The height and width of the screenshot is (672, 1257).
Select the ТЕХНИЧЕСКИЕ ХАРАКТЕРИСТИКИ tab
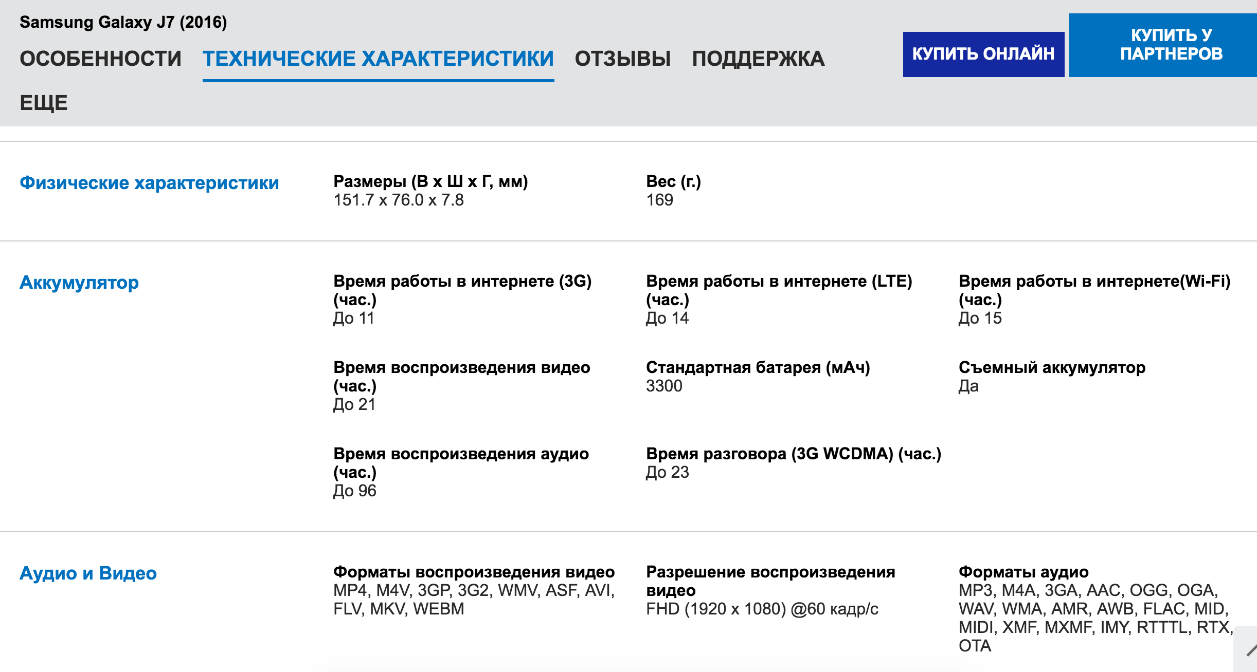tap(378, 59)
